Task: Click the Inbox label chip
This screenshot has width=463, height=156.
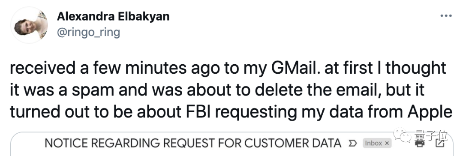Action: [x=377, y=143]
